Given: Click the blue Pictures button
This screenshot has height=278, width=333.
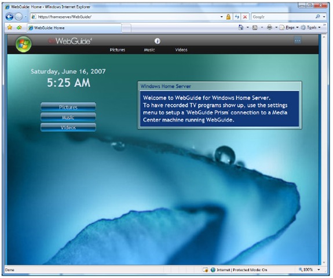Looking at the screenshot, I should pyautogui.click(x=68, y=107).
